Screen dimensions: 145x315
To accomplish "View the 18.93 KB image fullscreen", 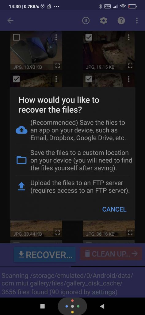I will 58,66.
